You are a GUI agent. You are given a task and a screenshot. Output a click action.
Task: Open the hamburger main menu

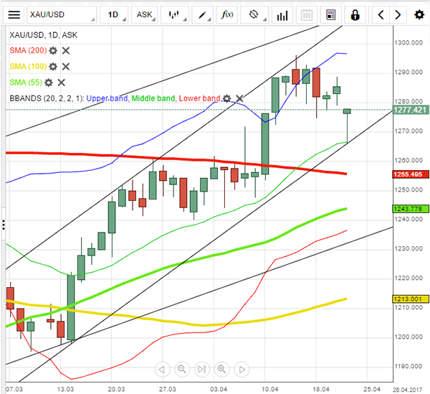[14, 14]
